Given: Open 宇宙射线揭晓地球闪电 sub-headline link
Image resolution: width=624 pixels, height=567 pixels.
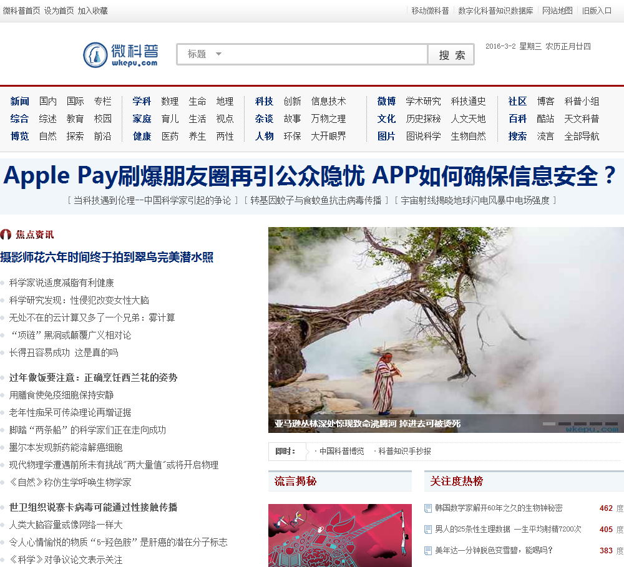Looking at the screenshot, I should point(475,200).
